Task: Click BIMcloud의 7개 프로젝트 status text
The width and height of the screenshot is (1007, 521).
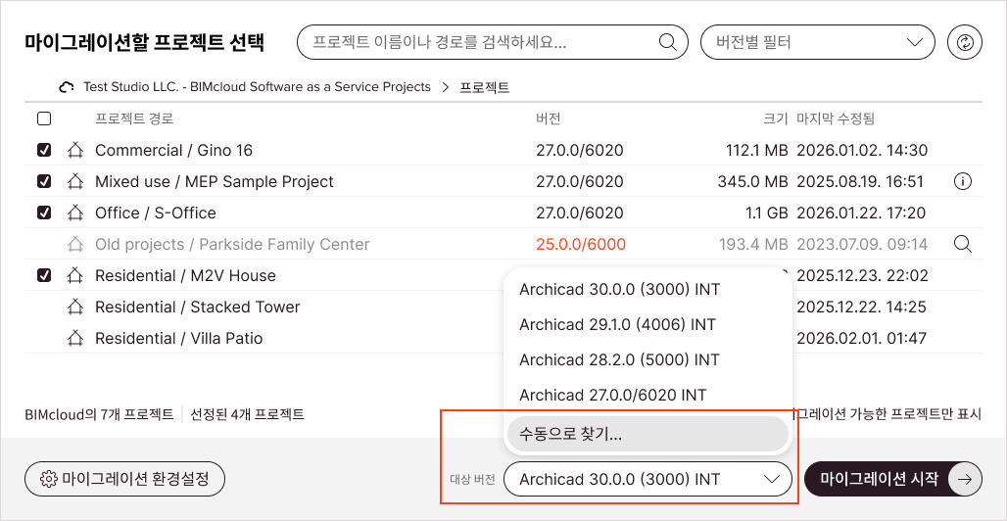Action: click(x=99, y=414)
